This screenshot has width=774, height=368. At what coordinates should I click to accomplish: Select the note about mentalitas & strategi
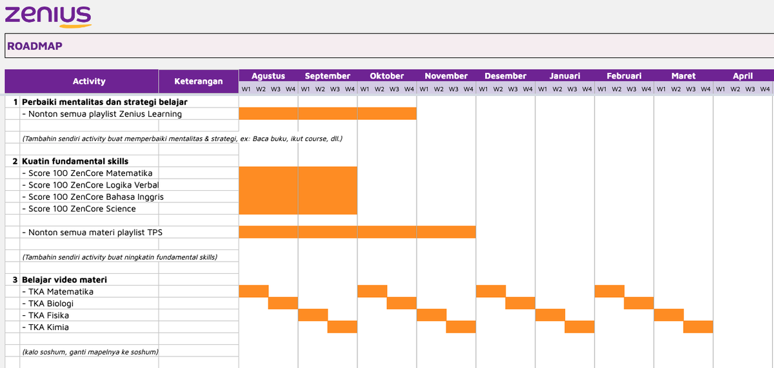[183, 139]
